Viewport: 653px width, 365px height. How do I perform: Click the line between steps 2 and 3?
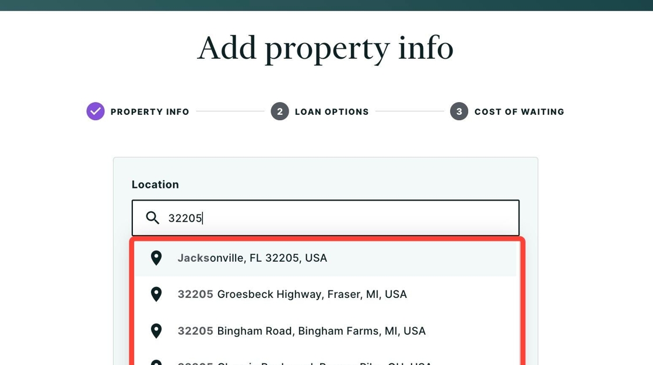409,111
